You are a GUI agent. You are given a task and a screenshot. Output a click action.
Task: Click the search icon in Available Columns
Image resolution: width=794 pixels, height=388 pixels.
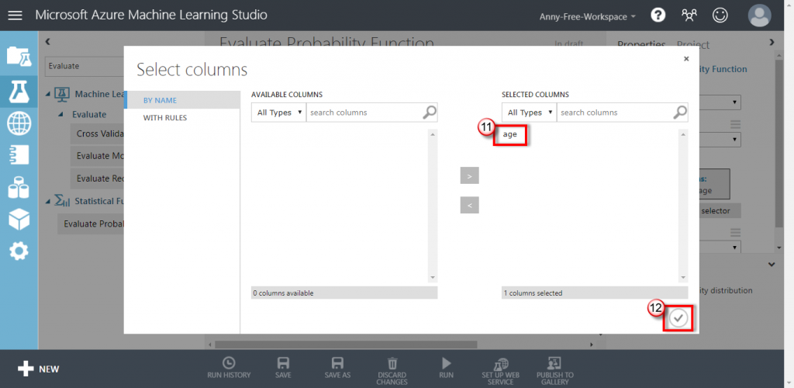pos(429,113)
